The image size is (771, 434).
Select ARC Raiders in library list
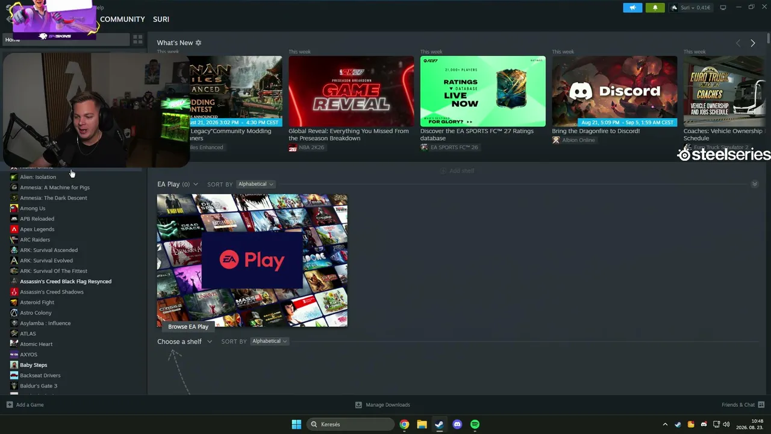[x=35, y=240]
